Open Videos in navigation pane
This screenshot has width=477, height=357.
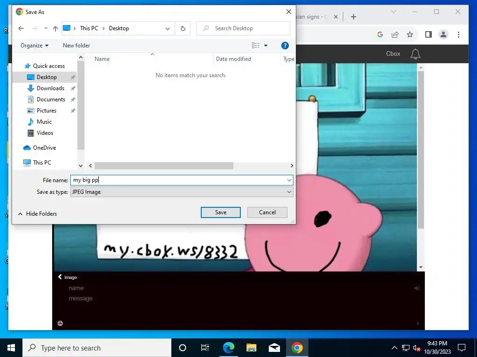[x=45, y=132]
